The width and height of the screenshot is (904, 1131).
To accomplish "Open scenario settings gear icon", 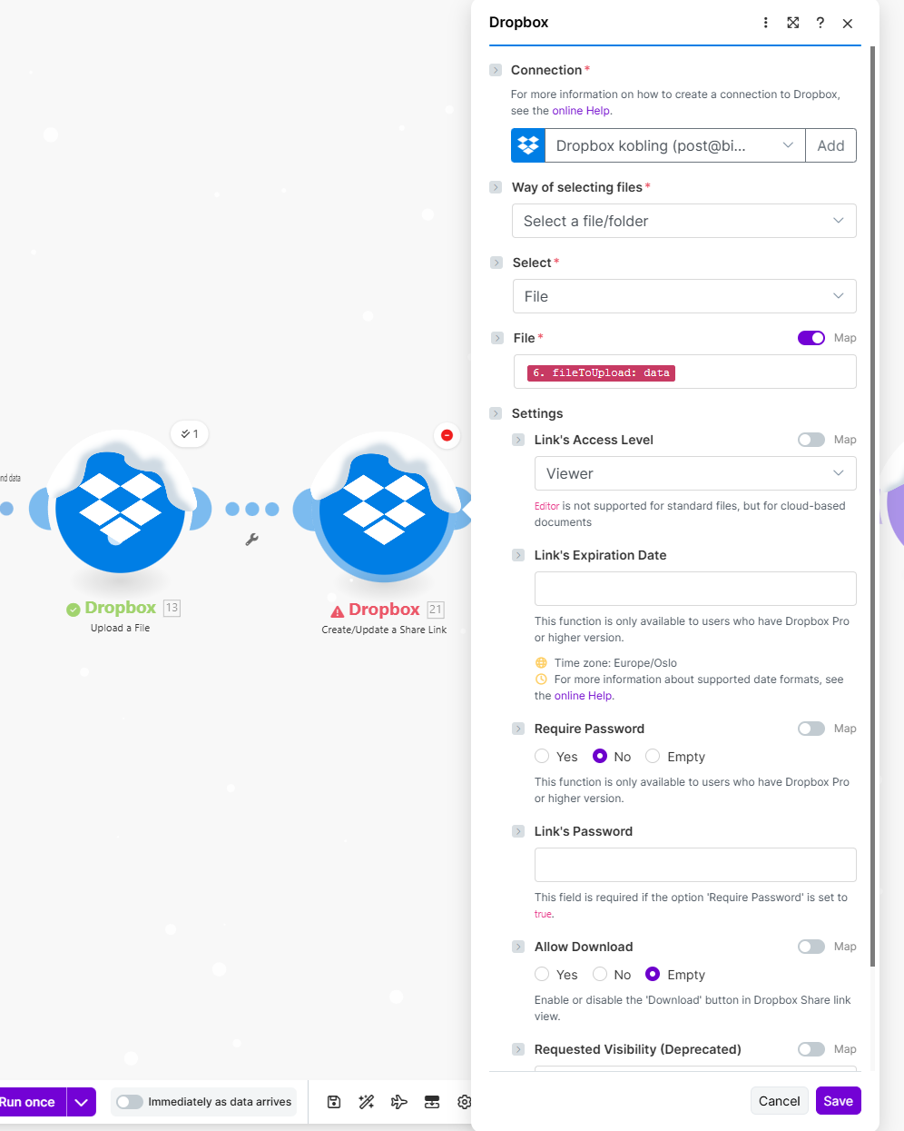I will (x=465, y=1102).
